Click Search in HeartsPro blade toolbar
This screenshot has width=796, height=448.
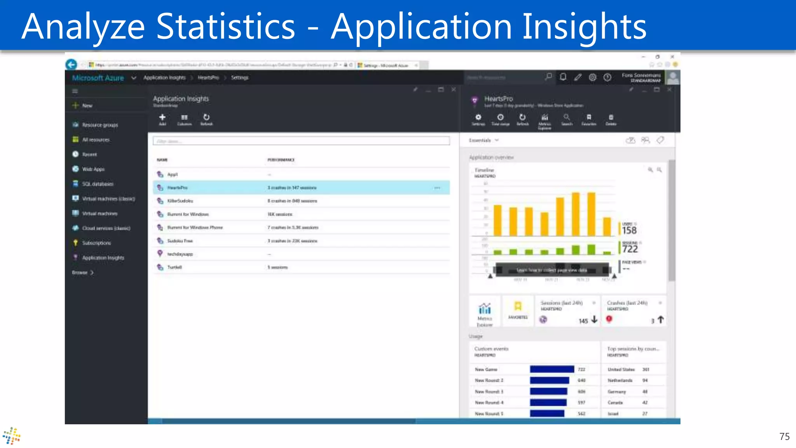pyautogui.click(x=567, y=120)
